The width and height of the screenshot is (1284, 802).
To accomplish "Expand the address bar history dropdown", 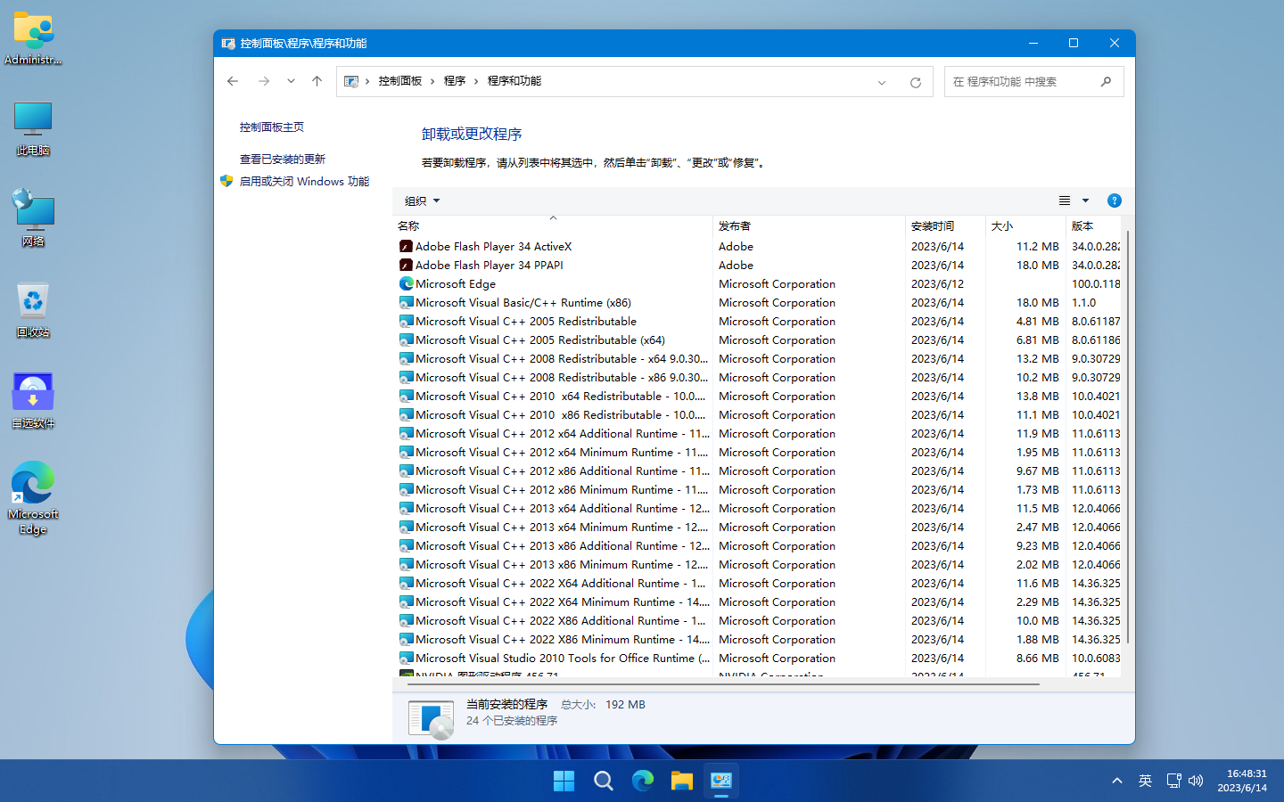I will pos(882,82).
